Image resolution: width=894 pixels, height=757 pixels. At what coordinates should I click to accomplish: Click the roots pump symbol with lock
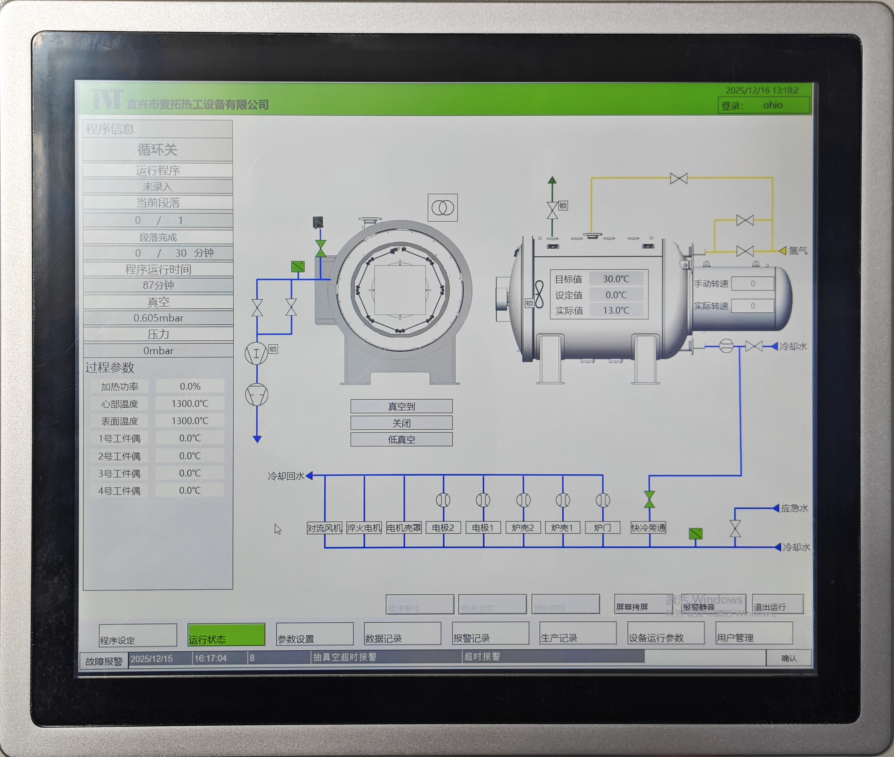click(256, 354)
